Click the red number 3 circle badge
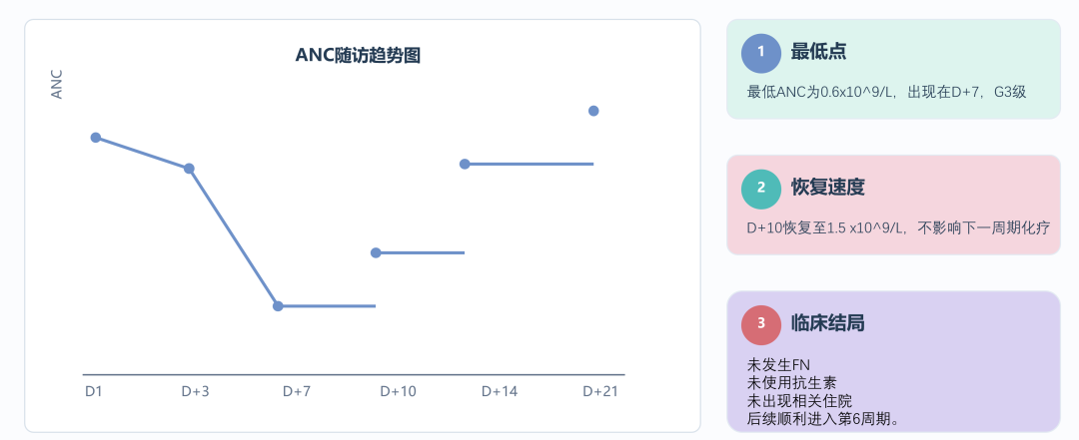 tap(761, 324)
